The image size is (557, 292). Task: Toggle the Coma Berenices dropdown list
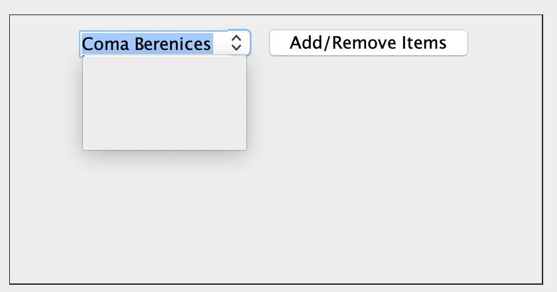238,43
